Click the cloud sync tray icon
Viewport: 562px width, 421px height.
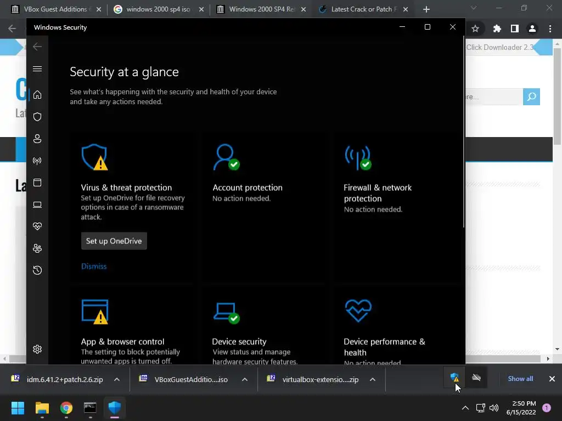click(x=476, y=377)
